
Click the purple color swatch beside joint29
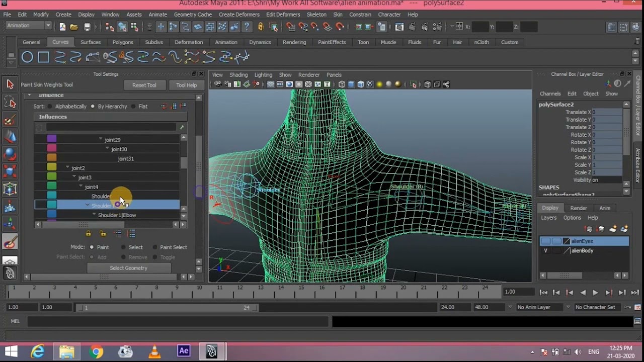[52, 139]
